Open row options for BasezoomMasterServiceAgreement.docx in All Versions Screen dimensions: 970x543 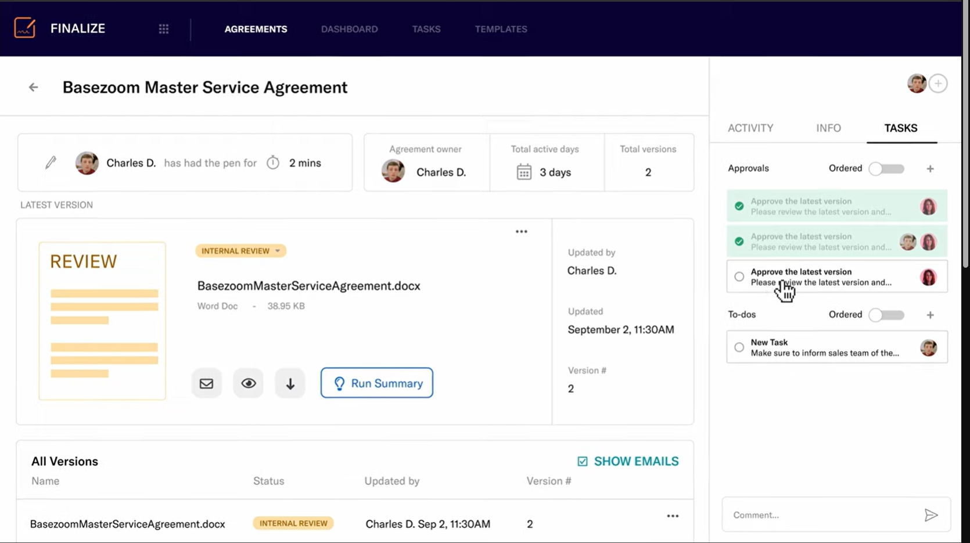tap(673, 516)
